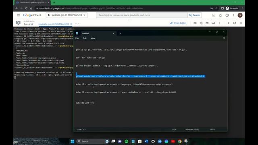Click UTF-8 encoding indicator
The image size is (258, 145).
click(212, 130)
